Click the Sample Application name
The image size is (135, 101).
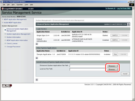pyautogui.click(x=44, y=54)
